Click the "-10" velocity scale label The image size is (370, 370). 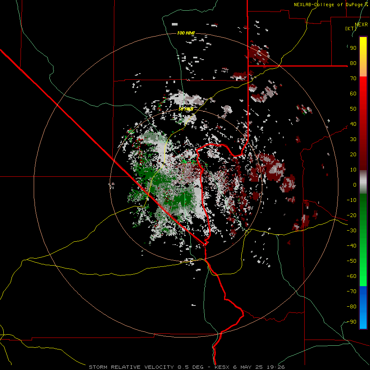(351, 200)
